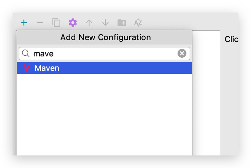Click the Sort Configurations A-Z icon
The image size is (251, 168).
pyautogui.click(x=138, y=23)
